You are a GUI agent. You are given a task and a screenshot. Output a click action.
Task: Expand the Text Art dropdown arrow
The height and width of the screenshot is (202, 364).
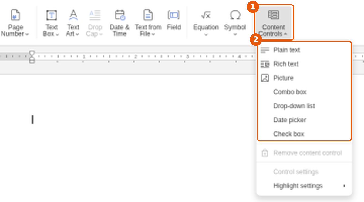click(77, 34)
